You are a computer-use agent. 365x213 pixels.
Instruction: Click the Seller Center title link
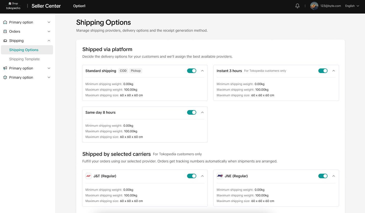46,6
